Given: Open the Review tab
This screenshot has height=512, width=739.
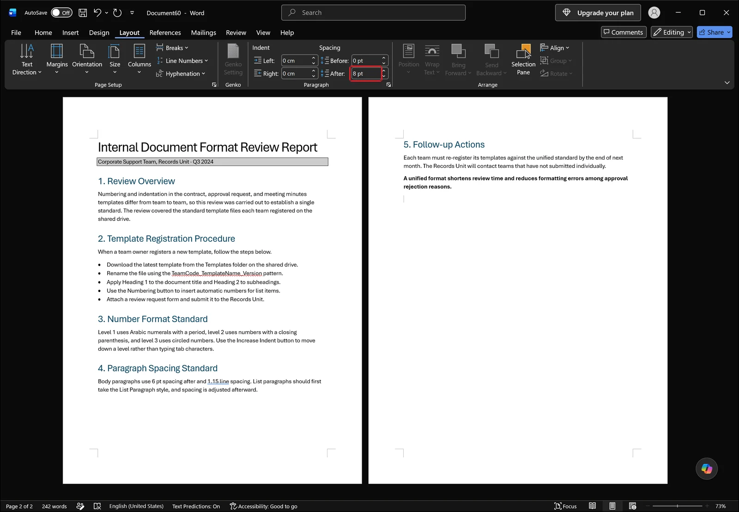Looking at the screenshot, I should pyautogui.click(x=236, y=33).
